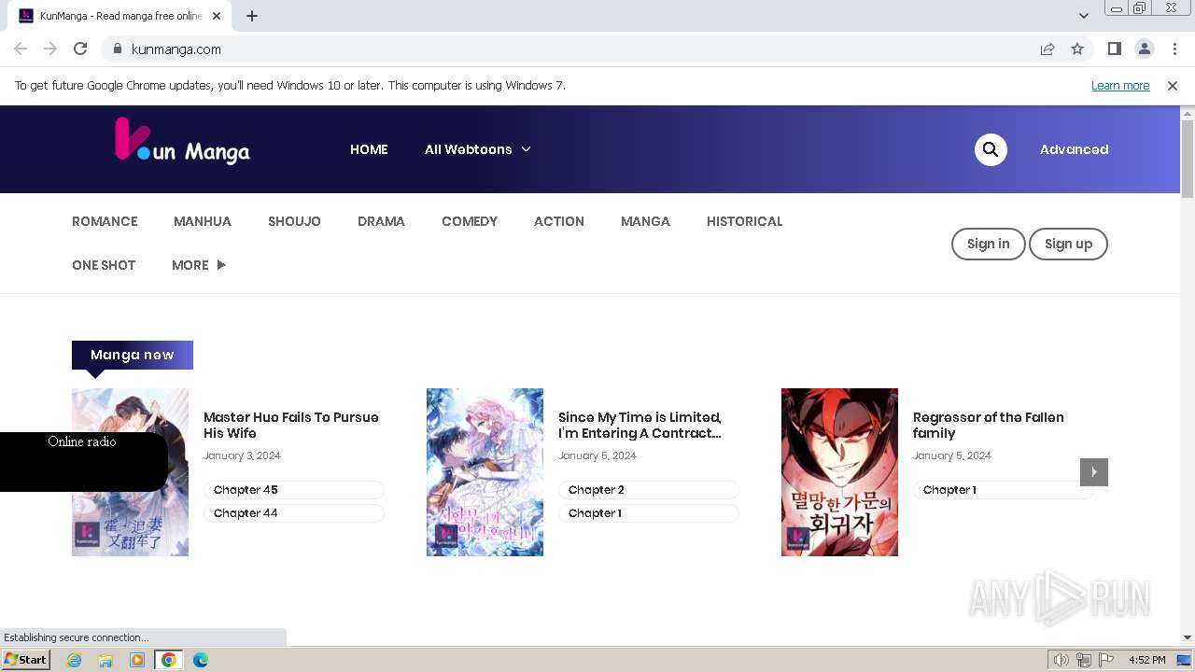1195x672 pixels.
Task: Click the Online radio widget
Action: point(83,462)
